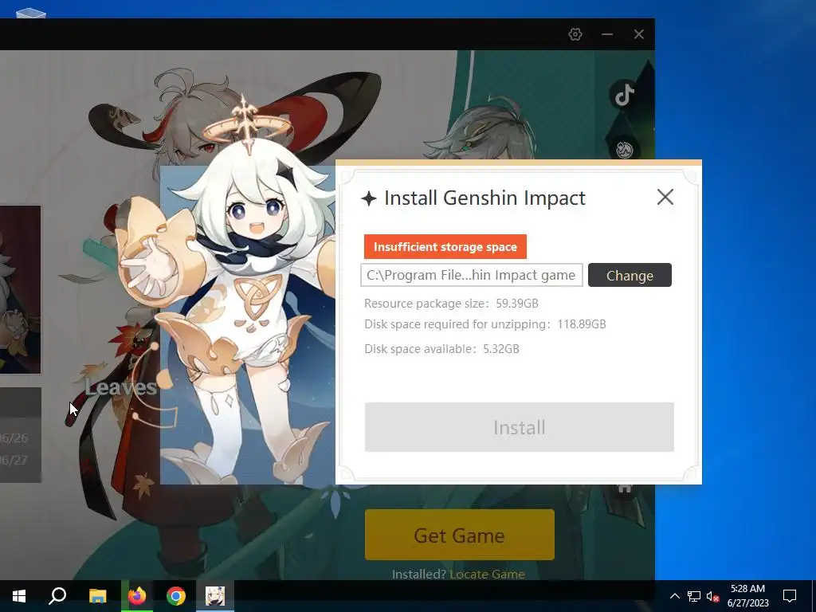The image size is (816, 612).
Task: Open File Explorer from taskbar
Action: tap(97, 596)
